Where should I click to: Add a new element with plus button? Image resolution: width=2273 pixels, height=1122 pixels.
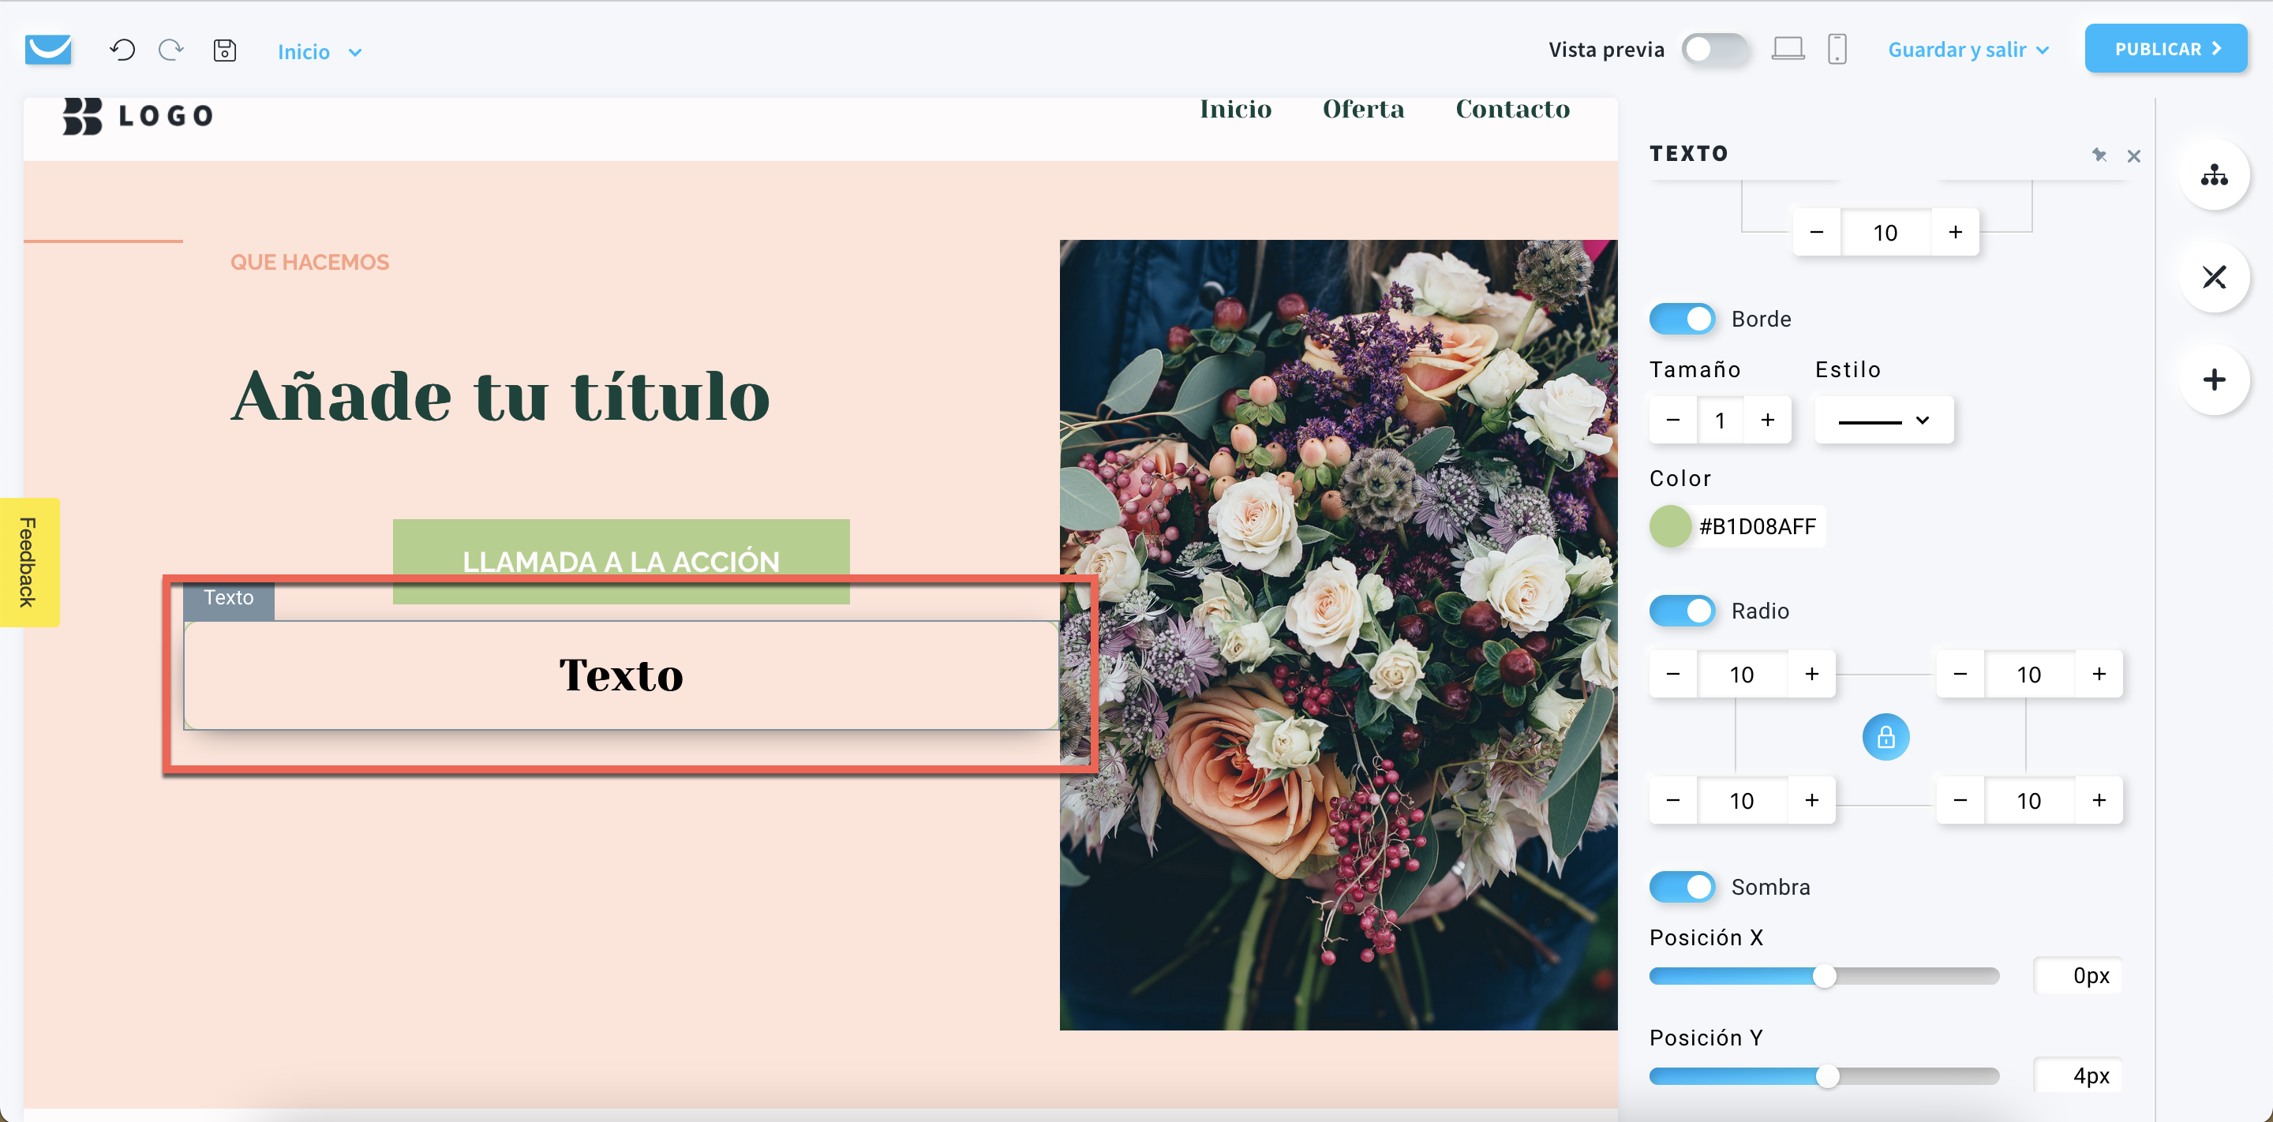(x=2214, y=380)
